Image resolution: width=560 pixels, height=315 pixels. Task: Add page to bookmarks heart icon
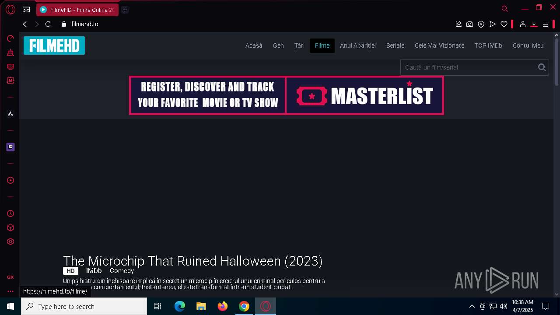[504, 24]
